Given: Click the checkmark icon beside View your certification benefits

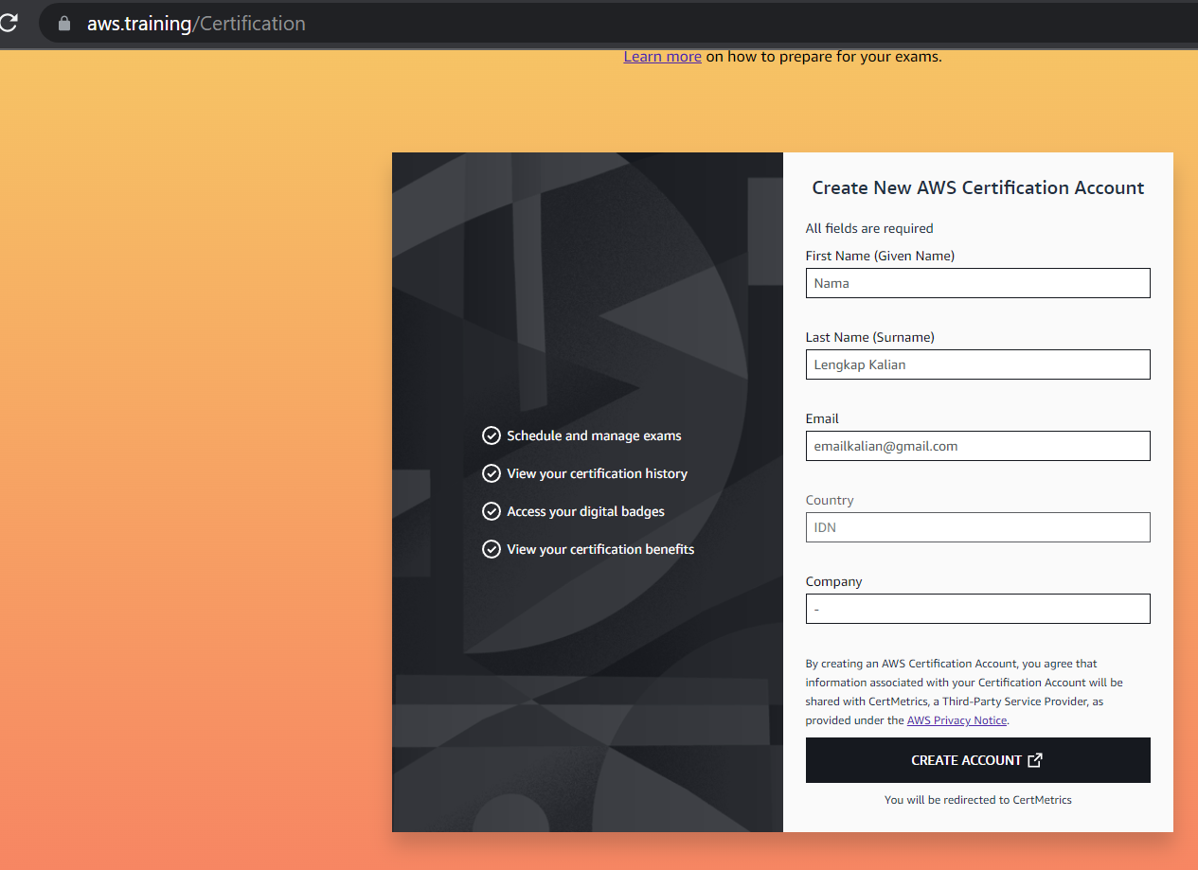Looking at the screenshot, I should tap(492, 549).
